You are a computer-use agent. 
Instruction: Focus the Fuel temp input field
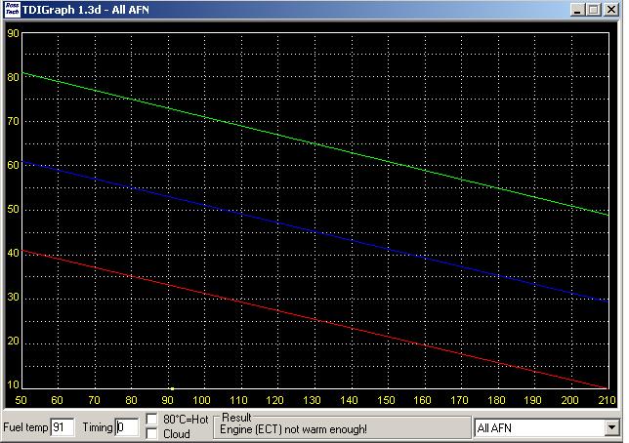[63, 427]
